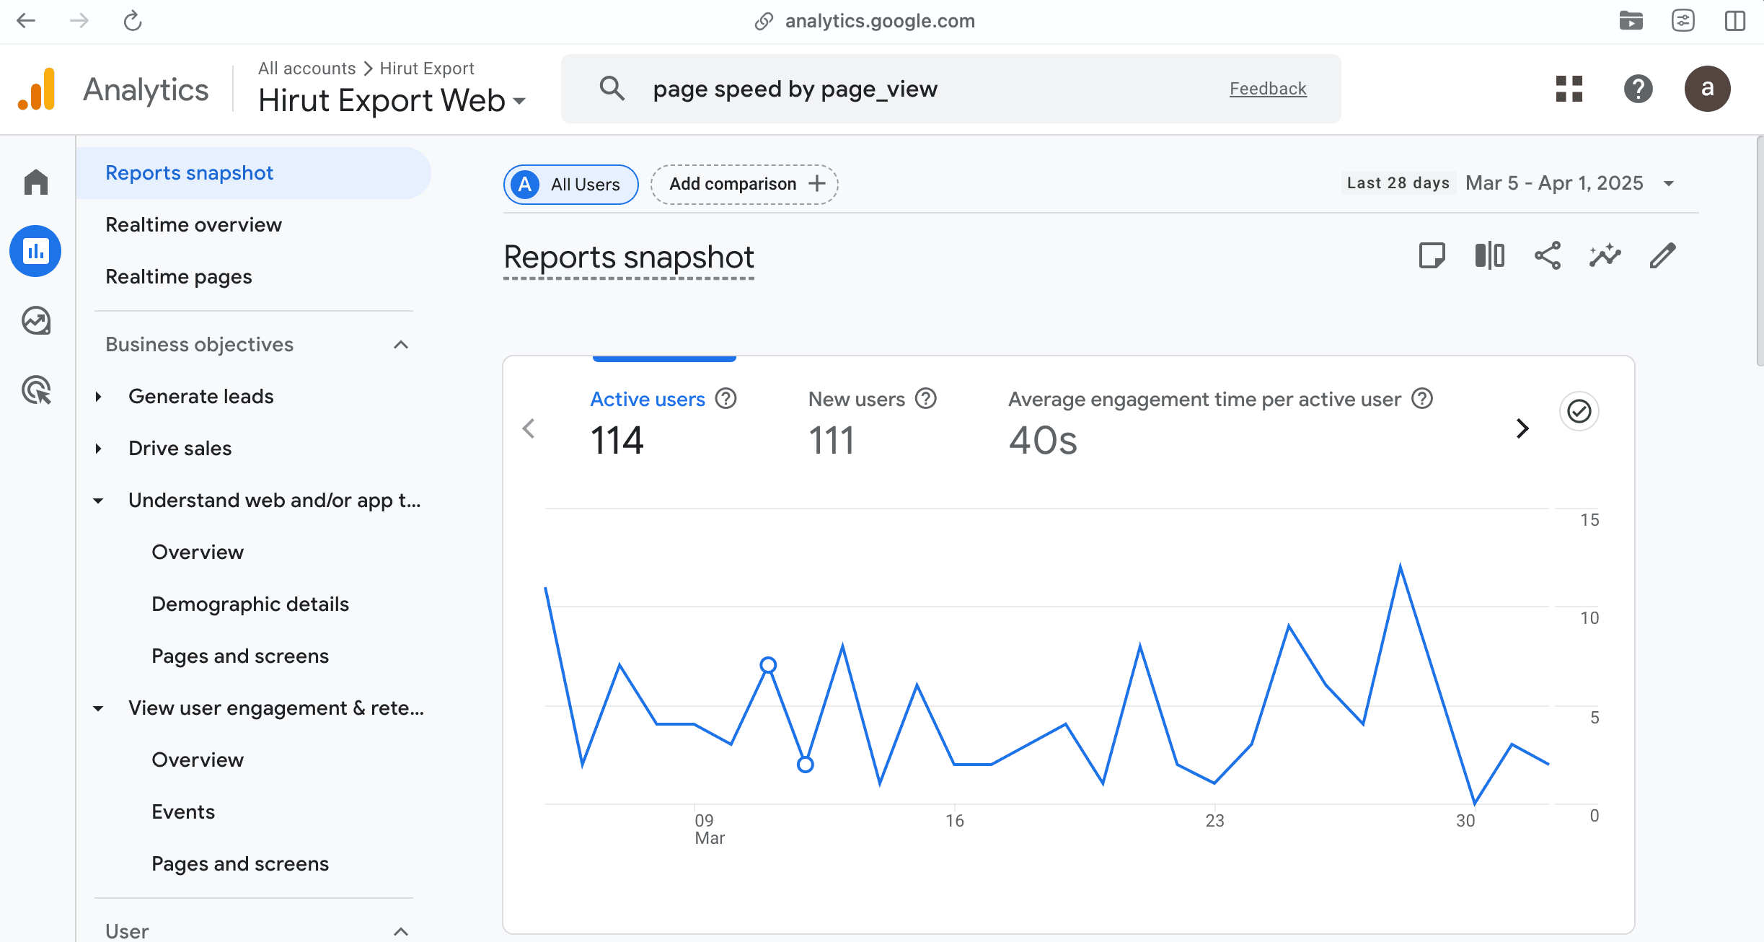
Task: Open the browser sidebar panel icon
Action: click(1735, 21)
